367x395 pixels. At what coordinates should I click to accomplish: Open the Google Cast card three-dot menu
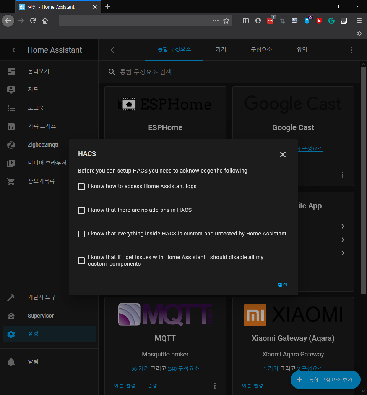tap(343, 175)
